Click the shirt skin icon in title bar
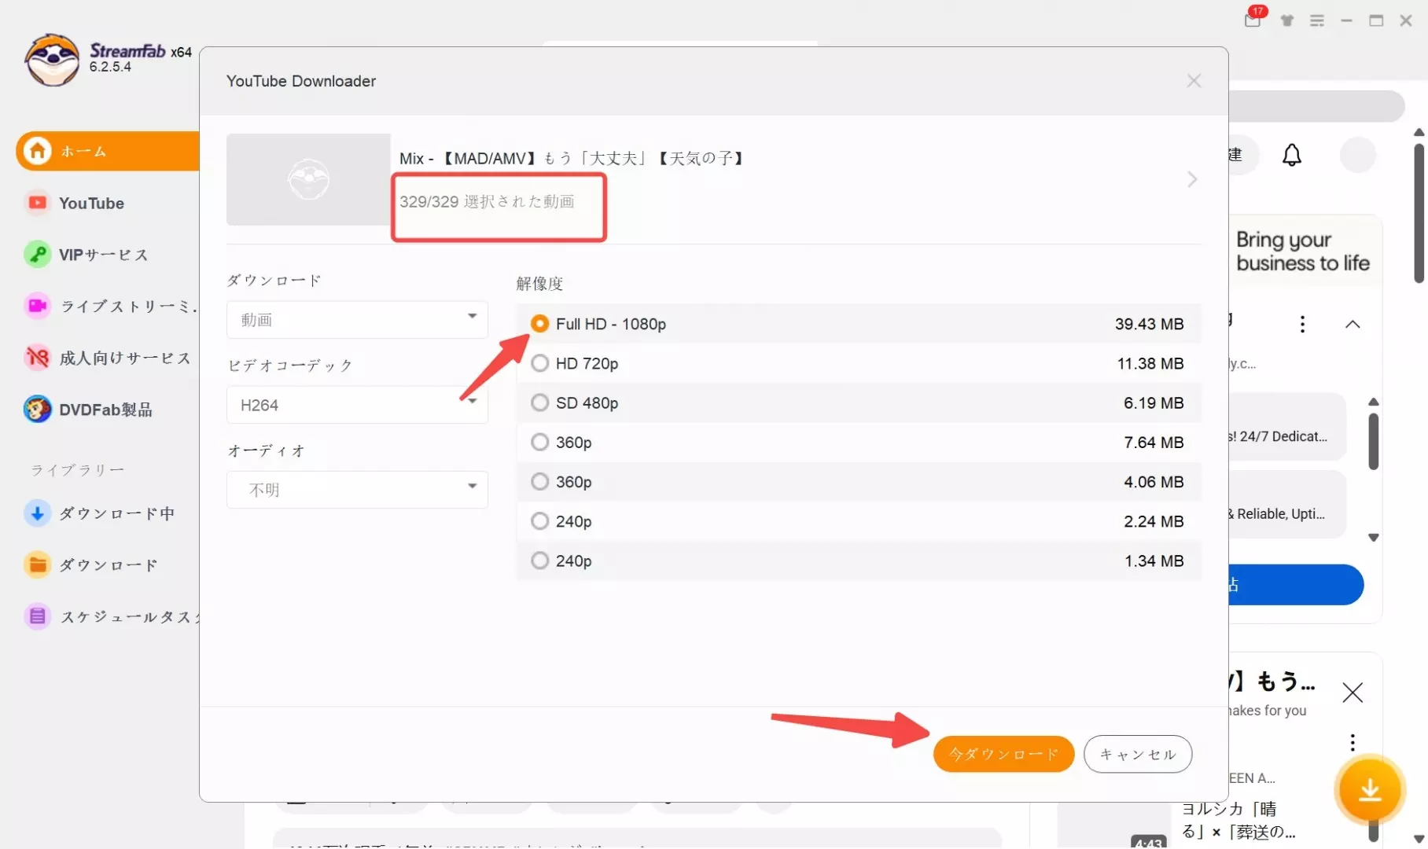1428x849 pixels. (x=1287, y=20)
